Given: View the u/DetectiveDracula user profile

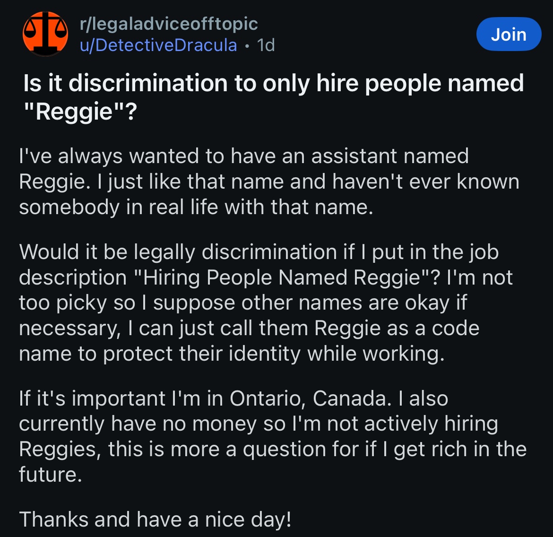Looking at the screenshot, I should point(158,45).
